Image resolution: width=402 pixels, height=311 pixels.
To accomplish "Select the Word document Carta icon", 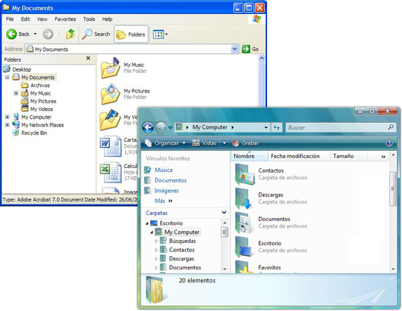I will click(x=111, y=146).
